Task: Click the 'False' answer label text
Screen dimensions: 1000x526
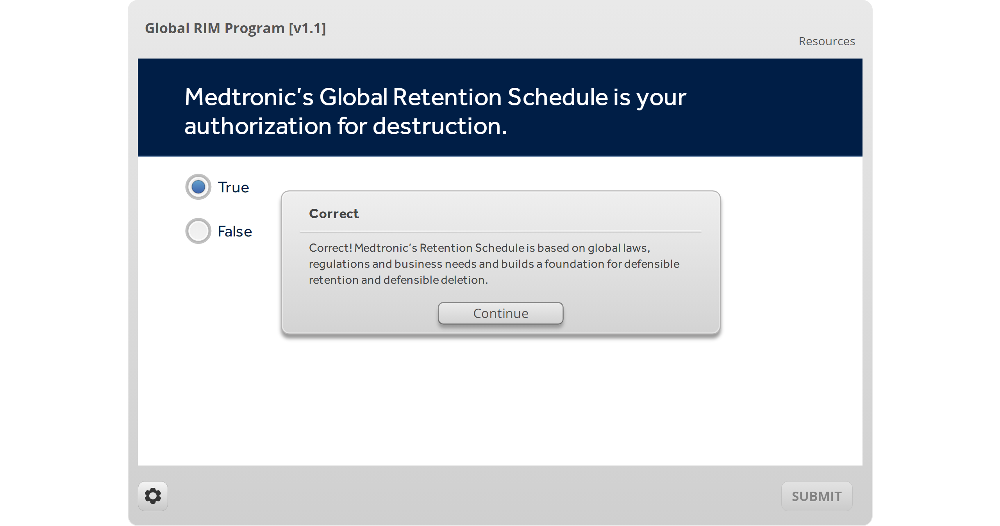Action: click(x=234, y=232)
